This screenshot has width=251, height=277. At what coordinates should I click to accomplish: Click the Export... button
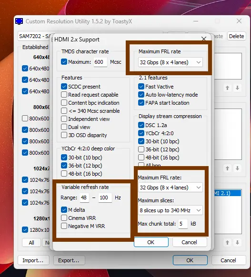click(x=69, y=260)
